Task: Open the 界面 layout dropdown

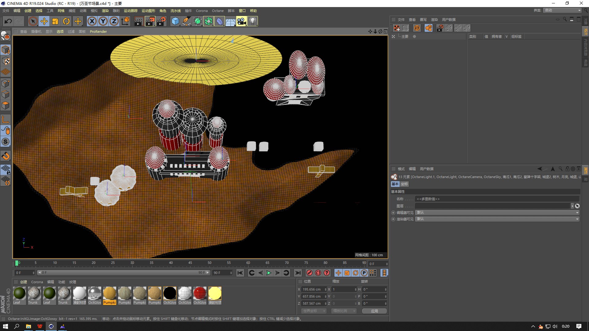Action: 563,10
